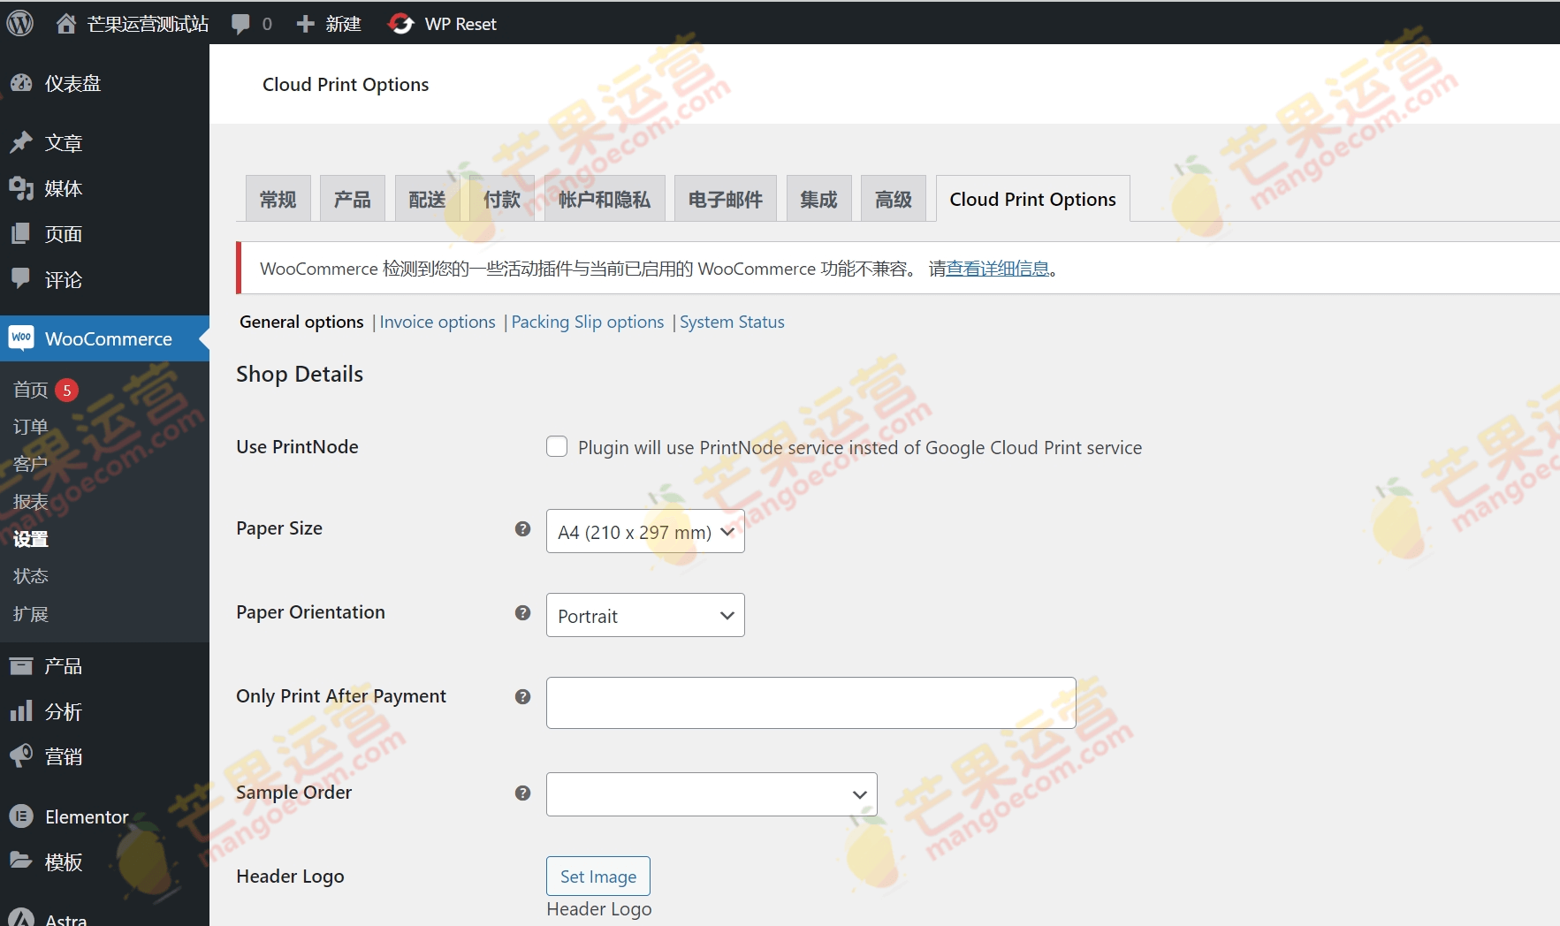
Task: Expand the Sample Order dropdown
Action: pos(711,794)
